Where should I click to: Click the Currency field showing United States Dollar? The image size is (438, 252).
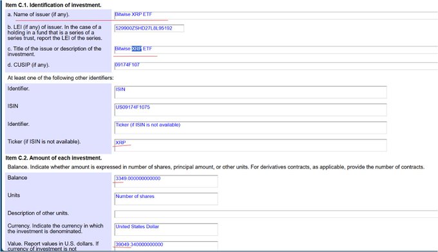point(166,229)
